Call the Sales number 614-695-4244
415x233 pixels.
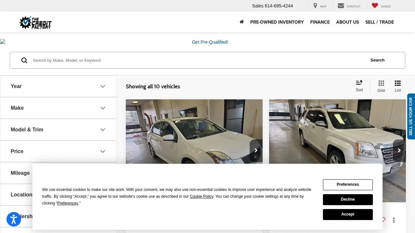coord(272,6)
